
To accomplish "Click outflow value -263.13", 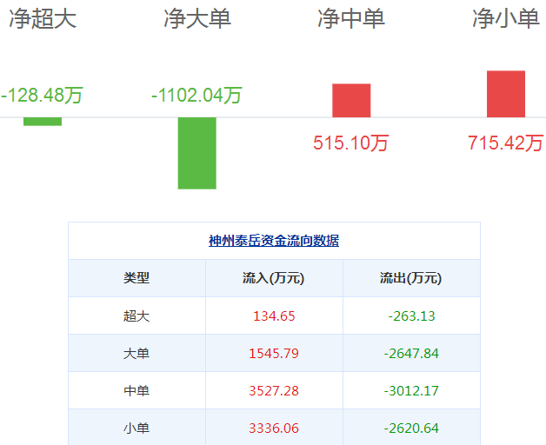I will (411, 316).
